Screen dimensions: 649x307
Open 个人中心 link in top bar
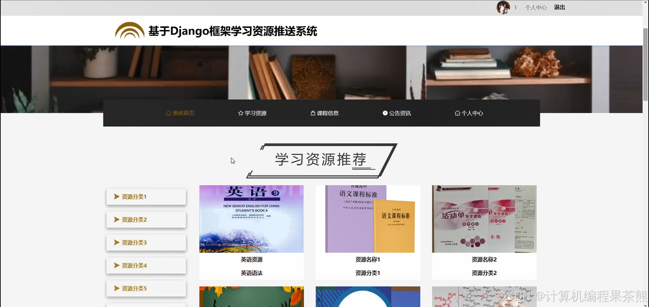[536, 7]
